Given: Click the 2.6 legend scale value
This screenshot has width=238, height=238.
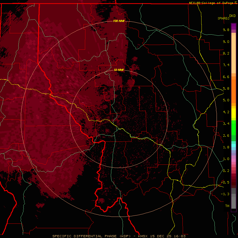Looking at the screenshot, I should tap(226, 136).
